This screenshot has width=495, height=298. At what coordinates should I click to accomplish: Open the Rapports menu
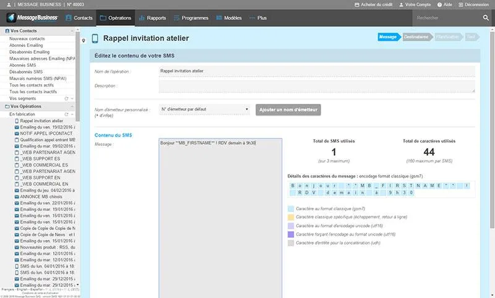[152, 18]
